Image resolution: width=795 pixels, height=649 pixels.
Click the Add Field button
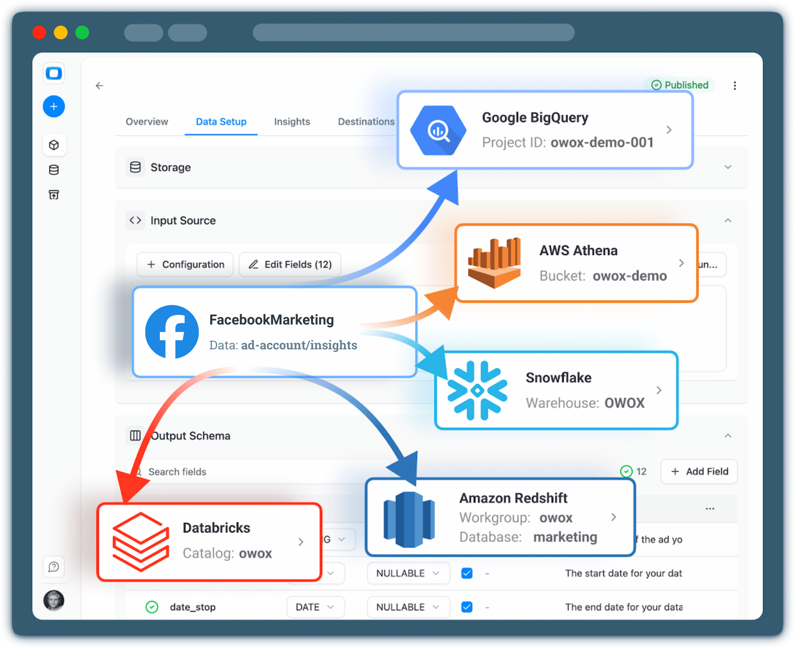click(x=699, y=471)
